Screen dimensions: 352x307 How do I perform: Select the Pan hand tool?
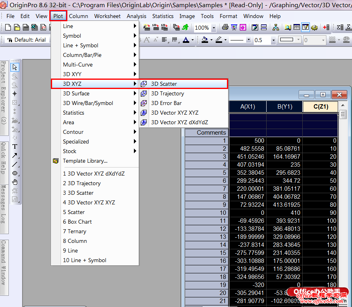15,182
